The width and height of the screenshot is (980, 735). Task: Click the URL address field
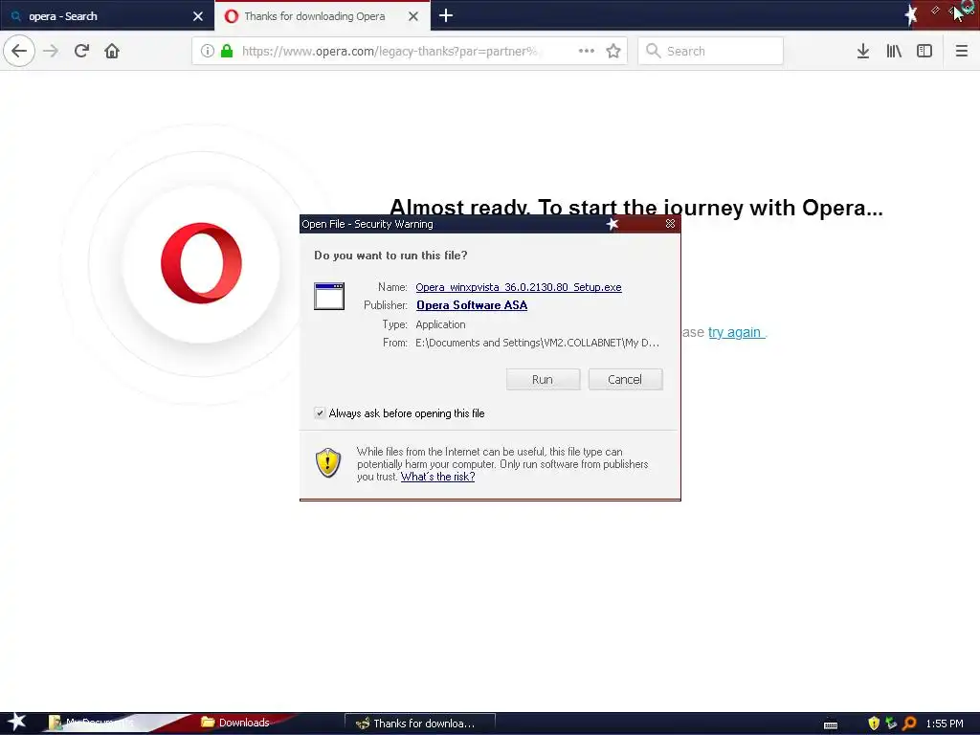click(x=390, y=52)
